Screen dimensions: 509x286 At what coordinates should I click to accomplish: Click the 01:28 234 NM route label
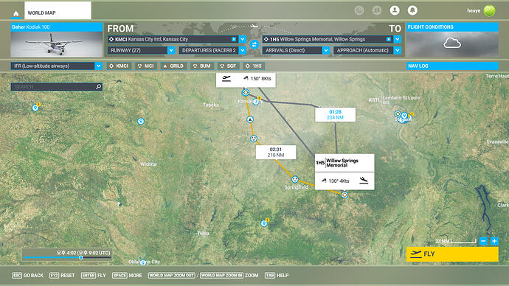pyautogui.click(x=335, y=114)
